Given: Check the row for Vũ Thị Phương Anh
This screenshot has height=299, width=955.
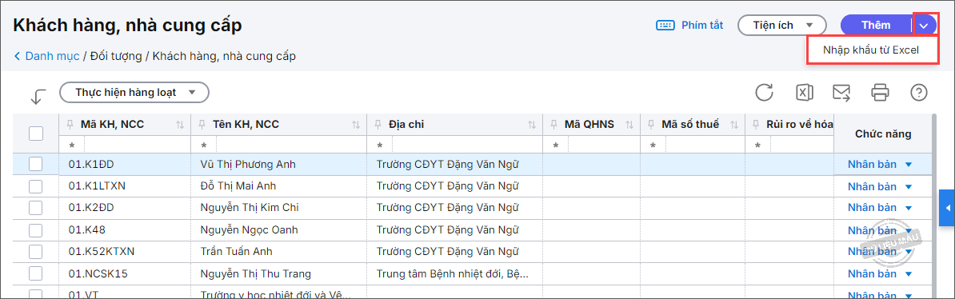Looking at the screenshot, I should tap(36, 164).
